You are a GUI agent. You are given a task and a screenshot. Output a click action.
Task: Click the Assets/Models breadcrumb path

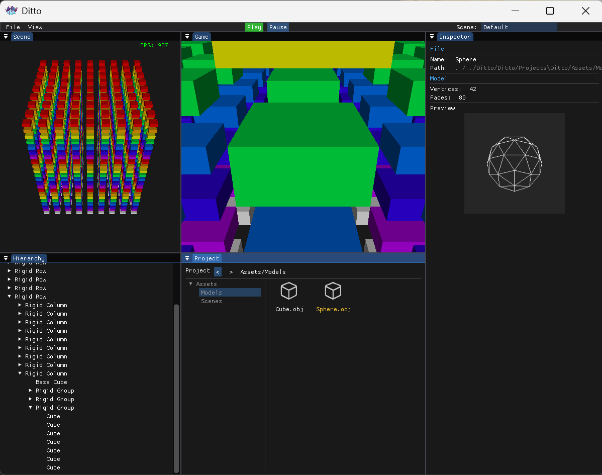pyautogui.click(x=263, y=272)
